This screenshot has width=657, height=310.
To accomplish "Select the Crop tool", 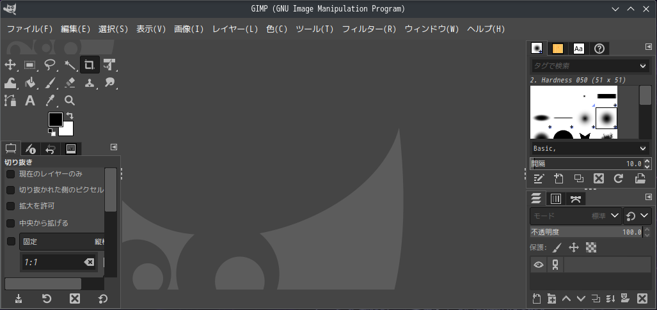I will 90,65.
